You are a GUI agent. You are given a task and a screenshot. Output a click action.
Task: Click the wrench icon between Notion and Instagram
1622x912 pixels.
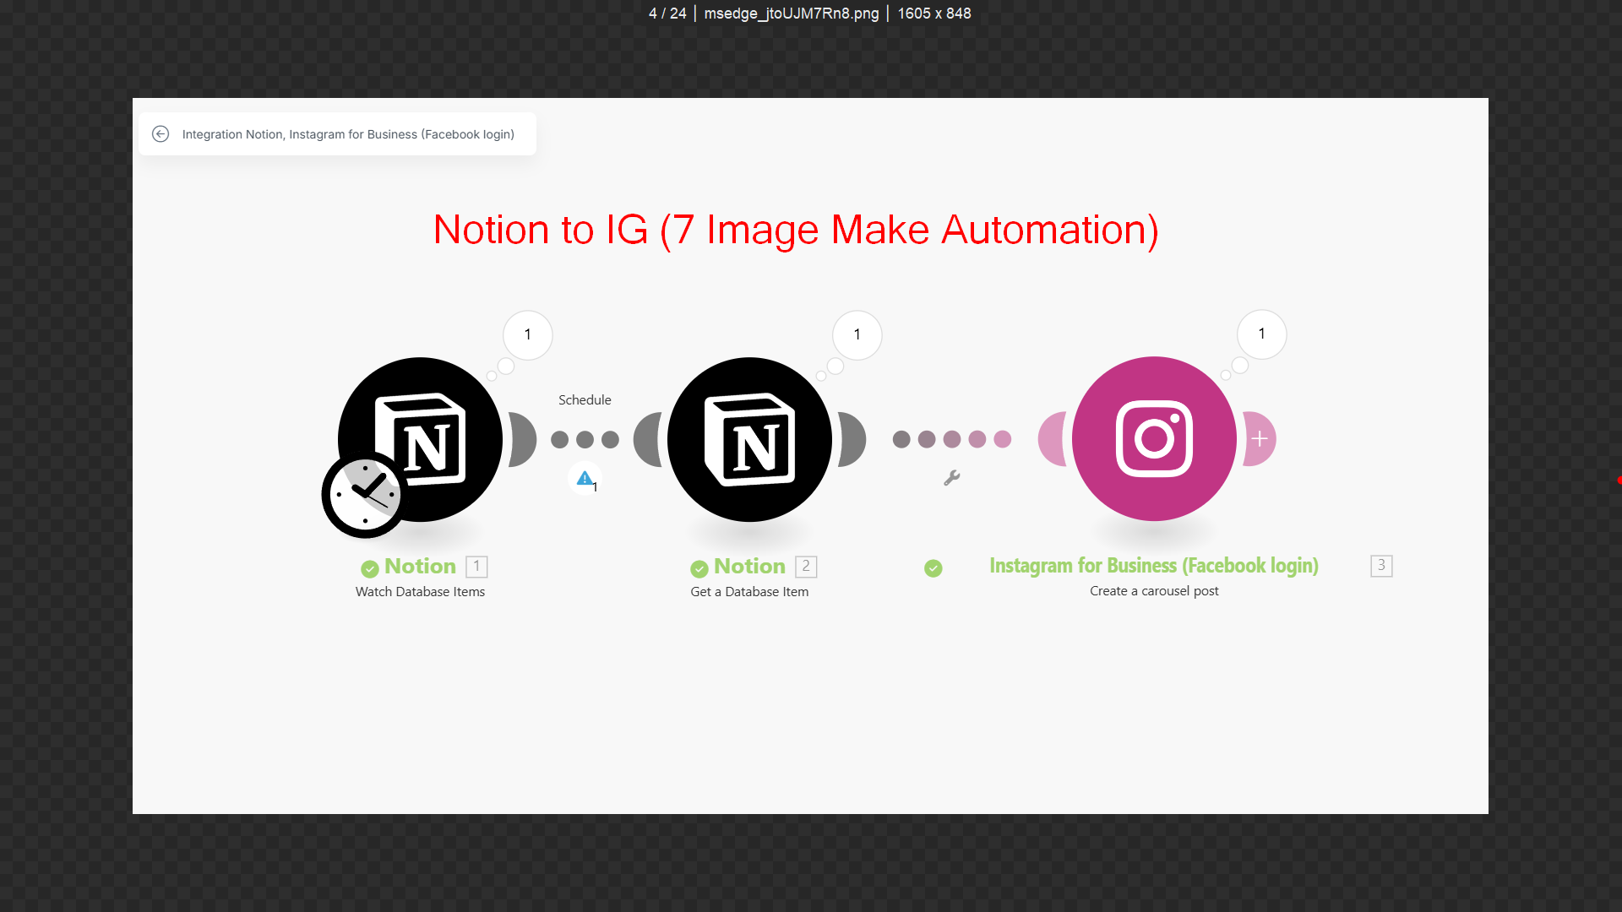tap(952, 478)
